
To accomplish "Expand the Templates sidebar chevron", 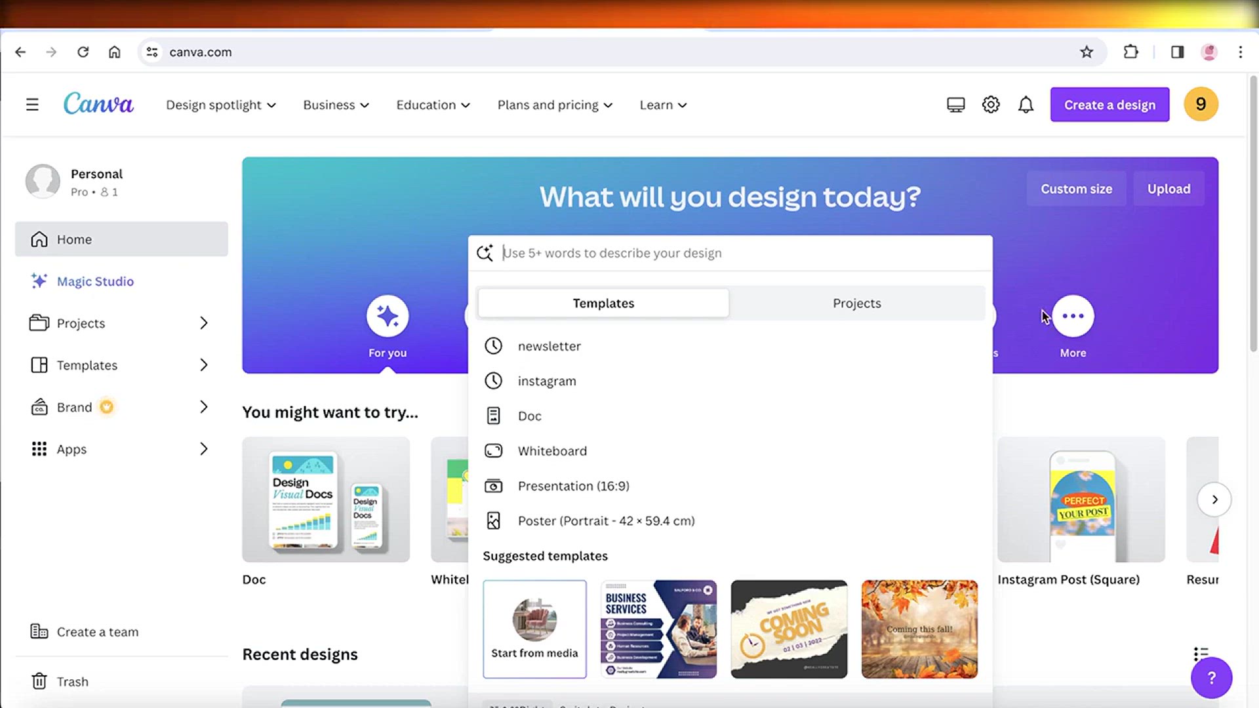I will coord(204,365).
